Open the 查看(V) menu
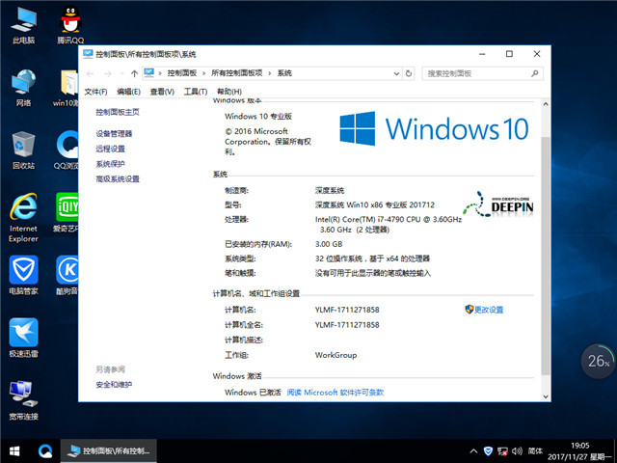The width and height of the screenshot is (617, 463). click(162, 92)
